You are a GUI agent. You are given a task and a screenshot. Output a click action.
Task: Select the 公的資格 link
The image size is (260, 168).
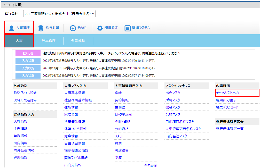[122, 129]
